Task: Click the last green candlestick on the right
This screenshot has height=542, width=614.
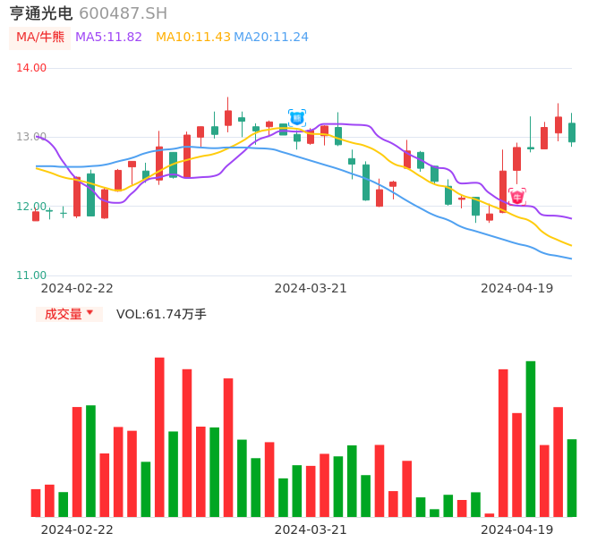Action: point(572,132)
